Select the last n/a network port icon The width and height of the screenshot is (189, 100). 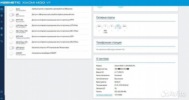point(124,27)
